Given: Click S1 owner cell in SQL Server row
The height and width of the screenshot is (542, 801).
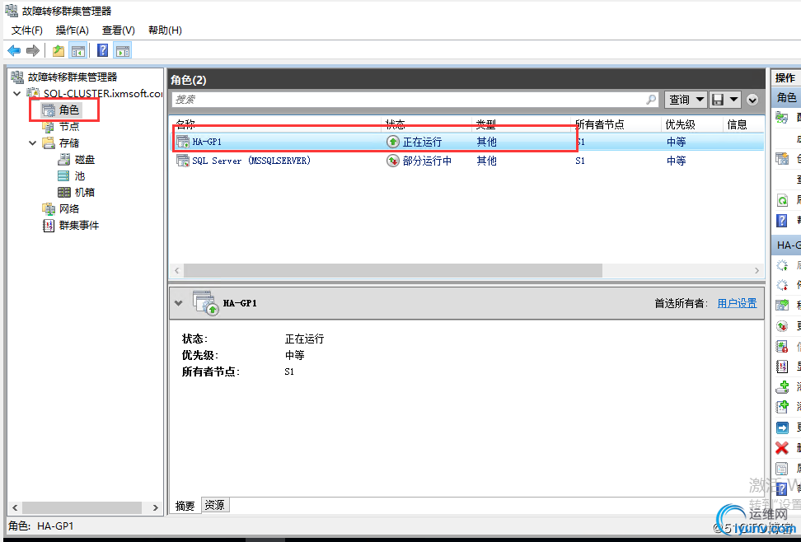Looking at the screenshot, I should point(580,161).
